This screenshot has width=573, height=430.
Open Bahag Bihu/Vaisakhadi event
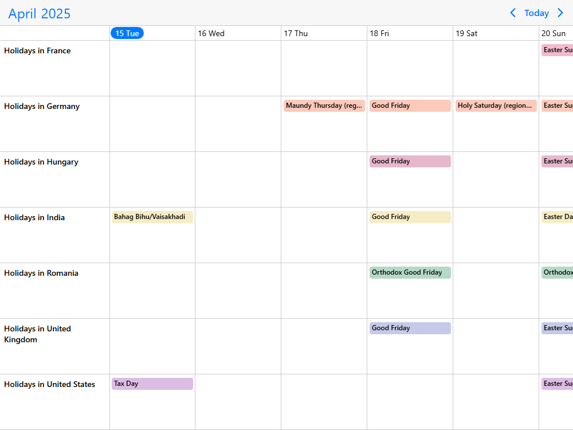[x=152, y=217]
